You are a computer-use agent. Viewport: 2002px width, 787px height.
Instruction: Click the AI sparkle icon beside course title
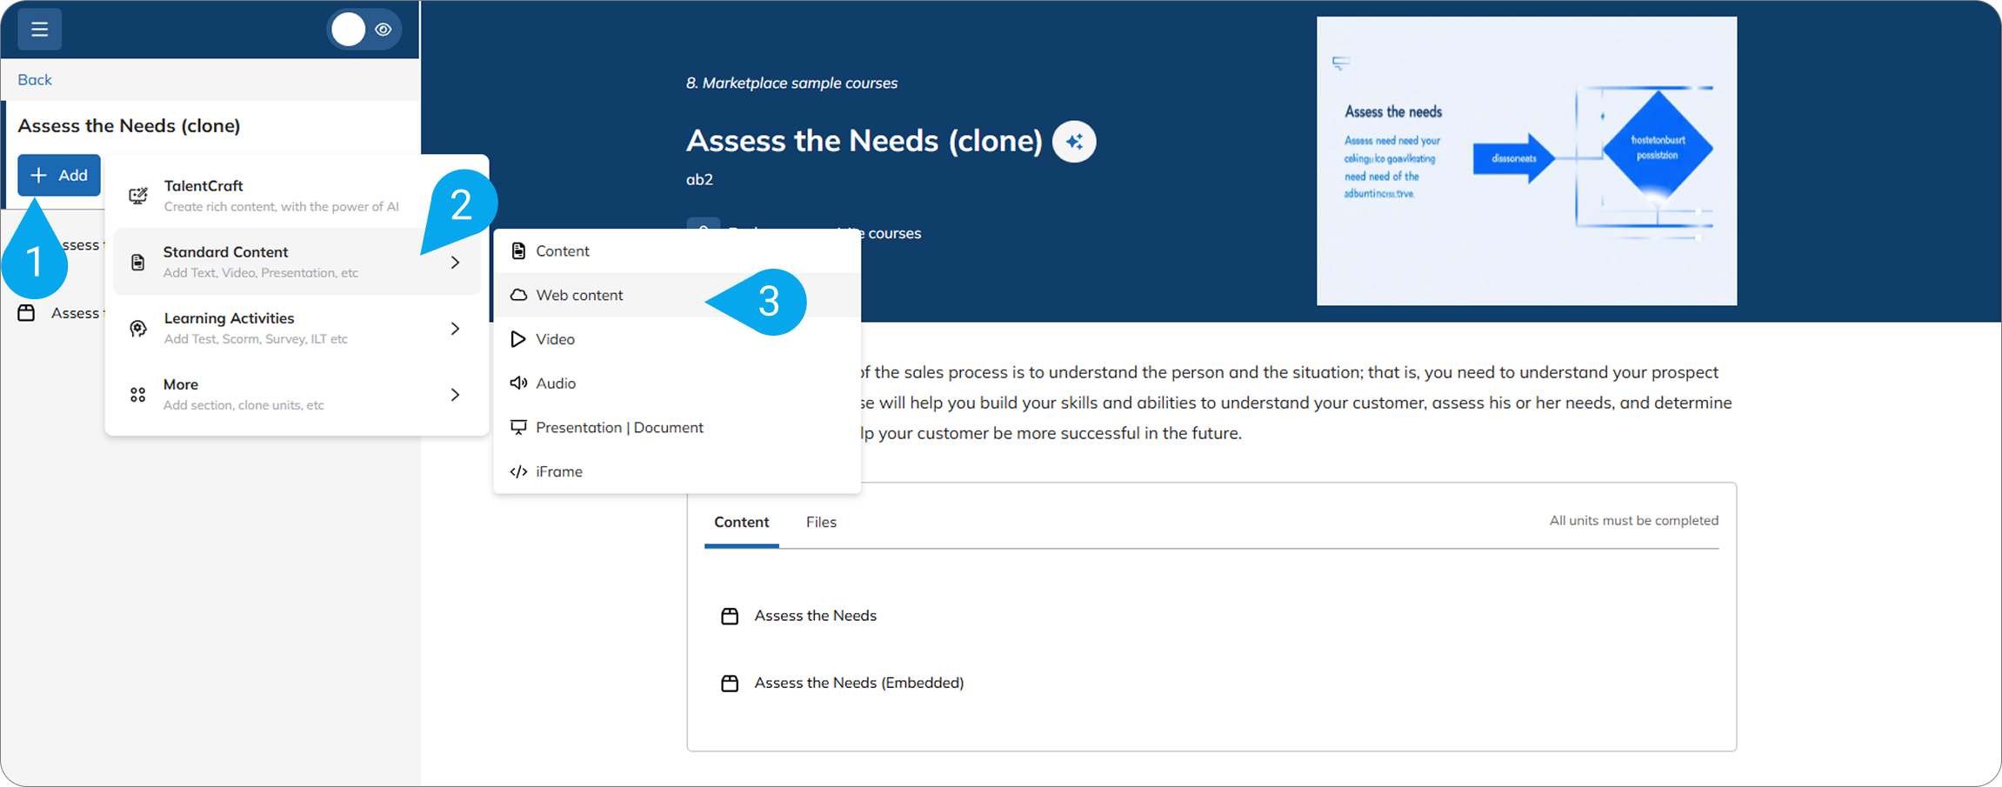(x=1074, y=142)
